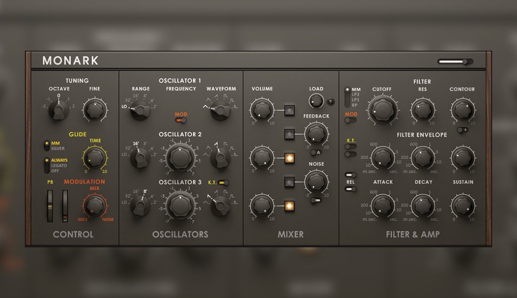Click the Noise level knob
Screen dimensions: 517x298
316,181
